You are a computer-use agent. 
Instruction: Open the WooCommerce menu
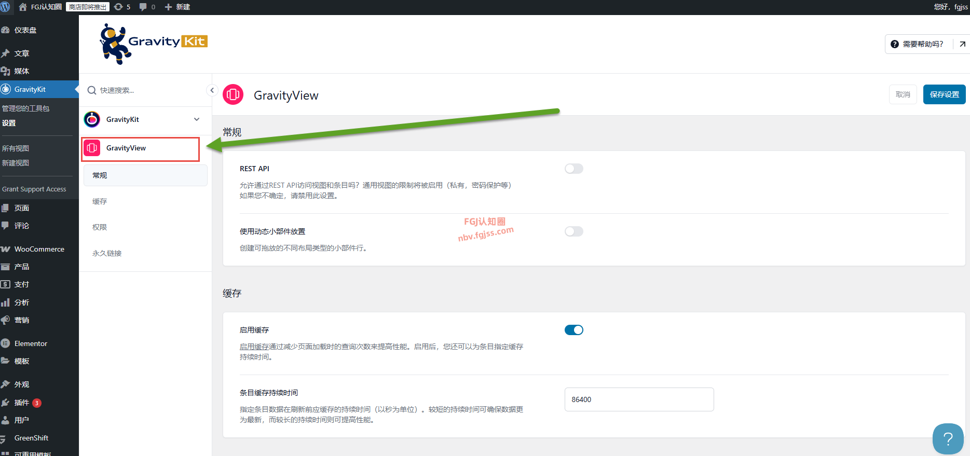pyautogui.click(x=39, y=249)
